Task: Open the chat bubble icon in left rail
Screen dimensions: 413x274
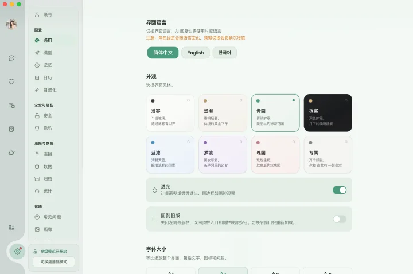Action: 11,58
